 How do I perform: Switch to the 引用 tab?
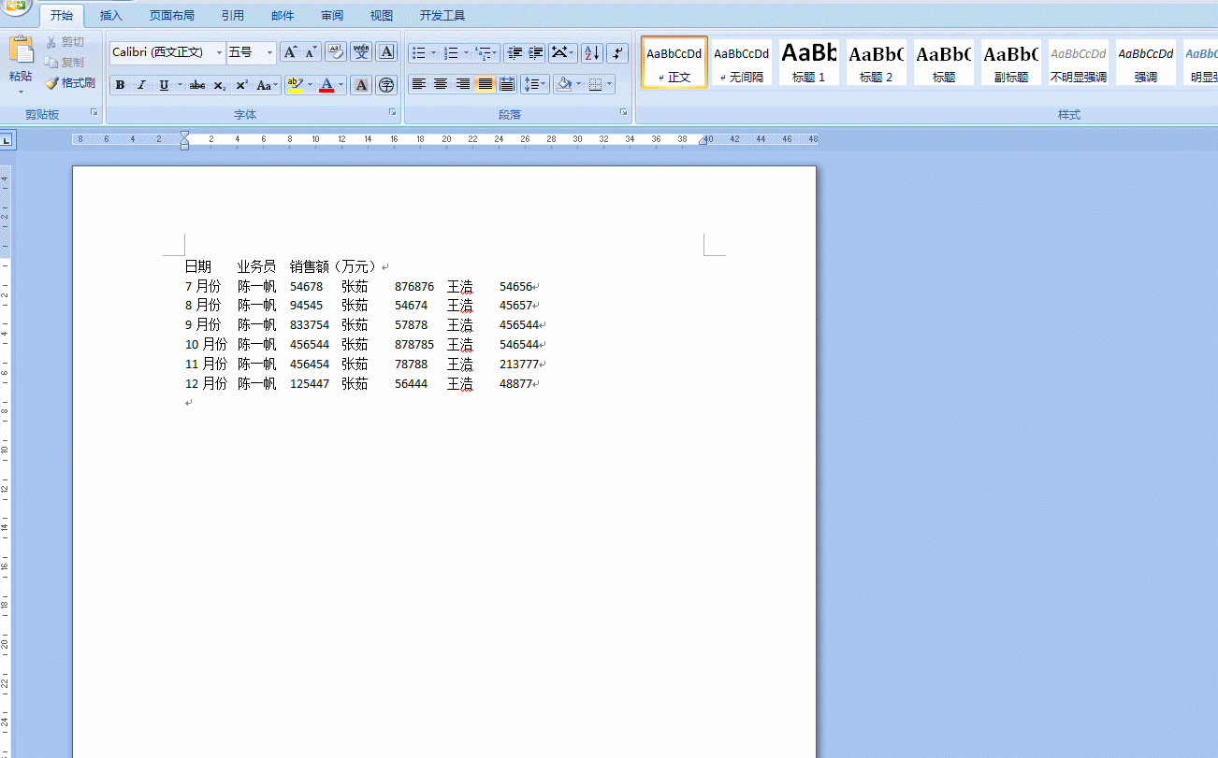tap(233, 16)
